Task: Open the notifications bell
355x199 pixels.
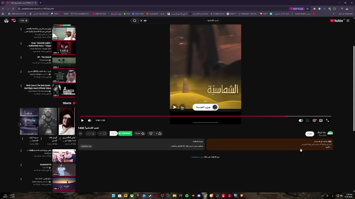Action: click(14, 20)
